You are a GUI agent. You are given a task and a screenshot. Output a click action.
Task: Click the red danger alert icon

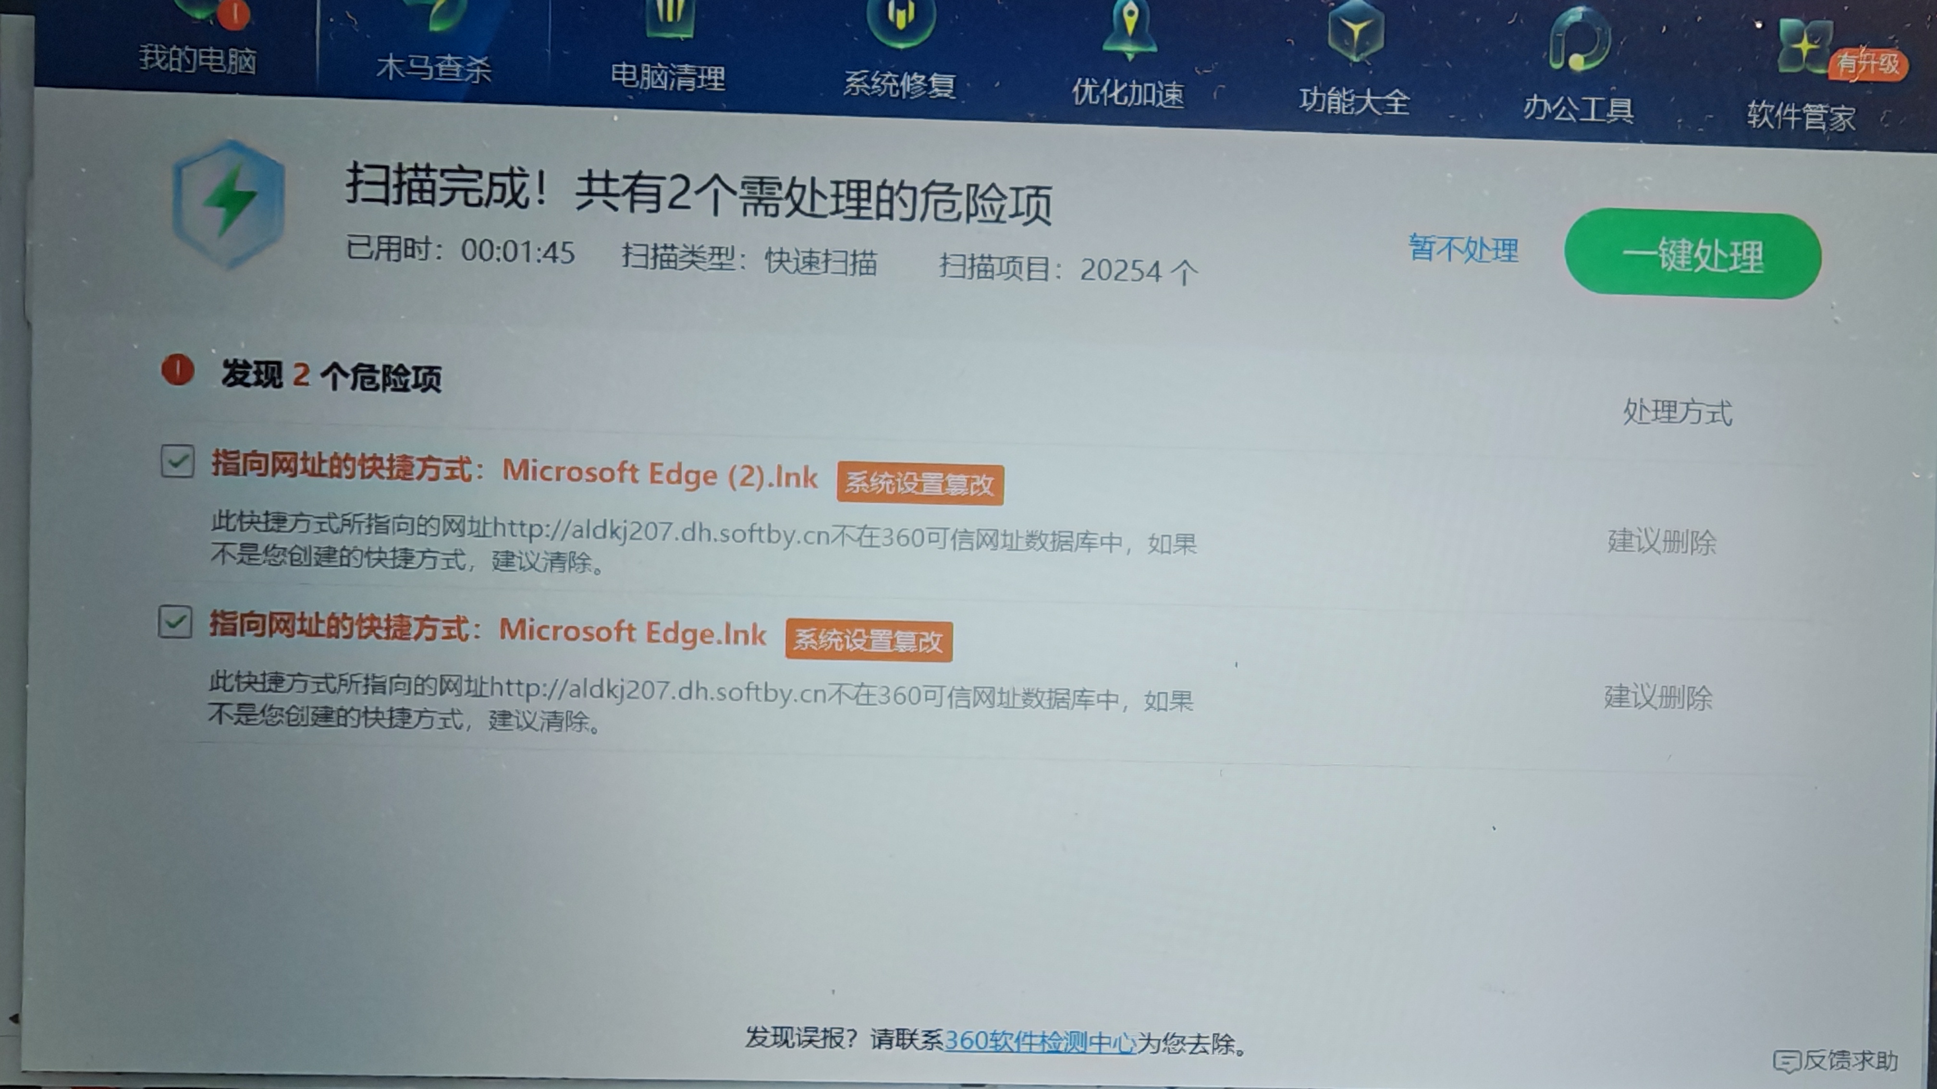tap(178, 370)
